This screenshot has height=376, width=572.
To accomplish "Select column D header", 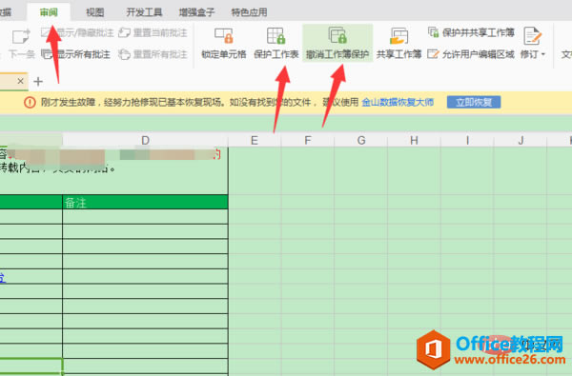I will 145,140.
